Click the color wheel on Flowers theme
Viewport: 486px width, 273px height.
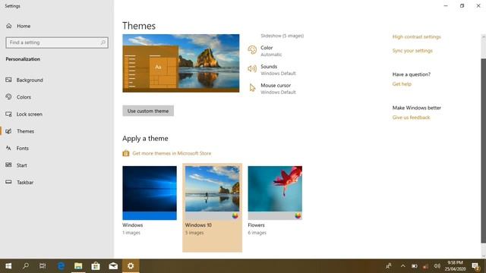pos(298,215)
